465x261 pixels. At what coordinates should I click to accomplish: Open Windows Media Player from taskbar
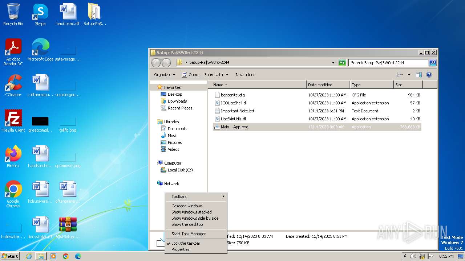[53, 256]
